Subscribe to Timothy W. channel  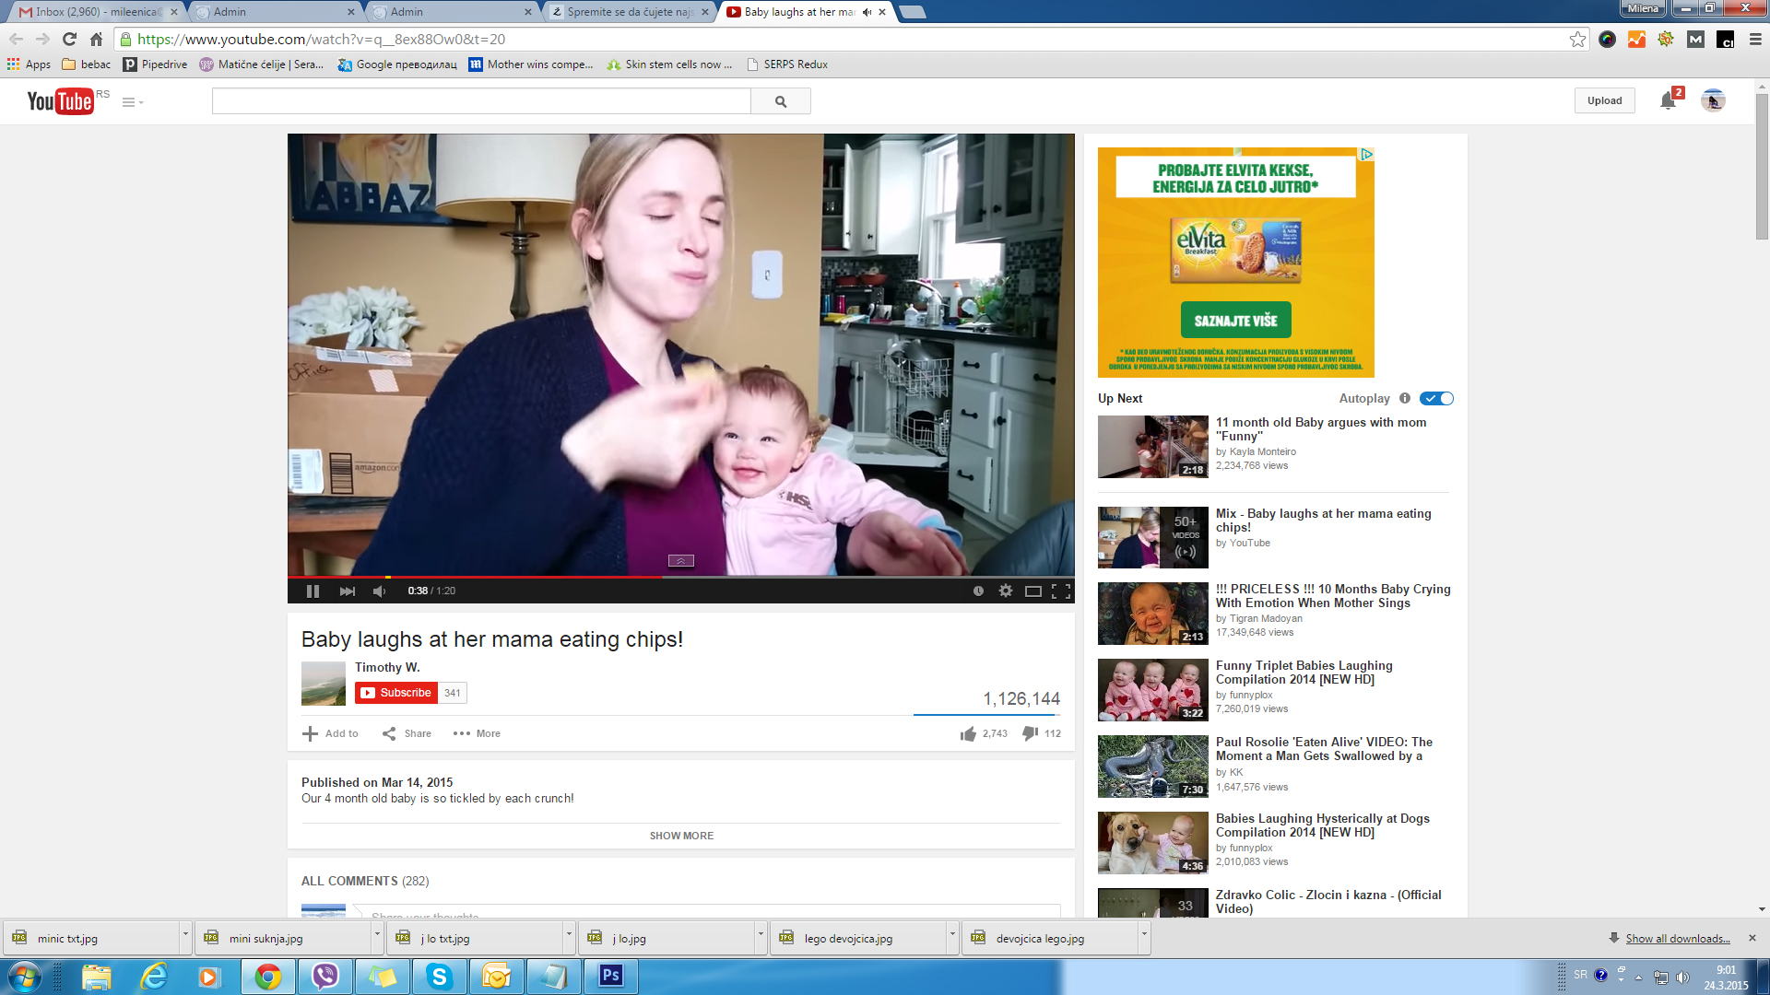396,693
